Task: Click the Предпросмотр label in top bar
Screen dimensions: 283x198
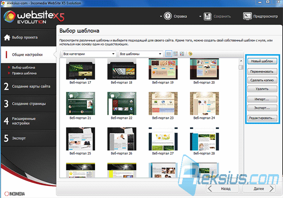Action: (266, 17)
